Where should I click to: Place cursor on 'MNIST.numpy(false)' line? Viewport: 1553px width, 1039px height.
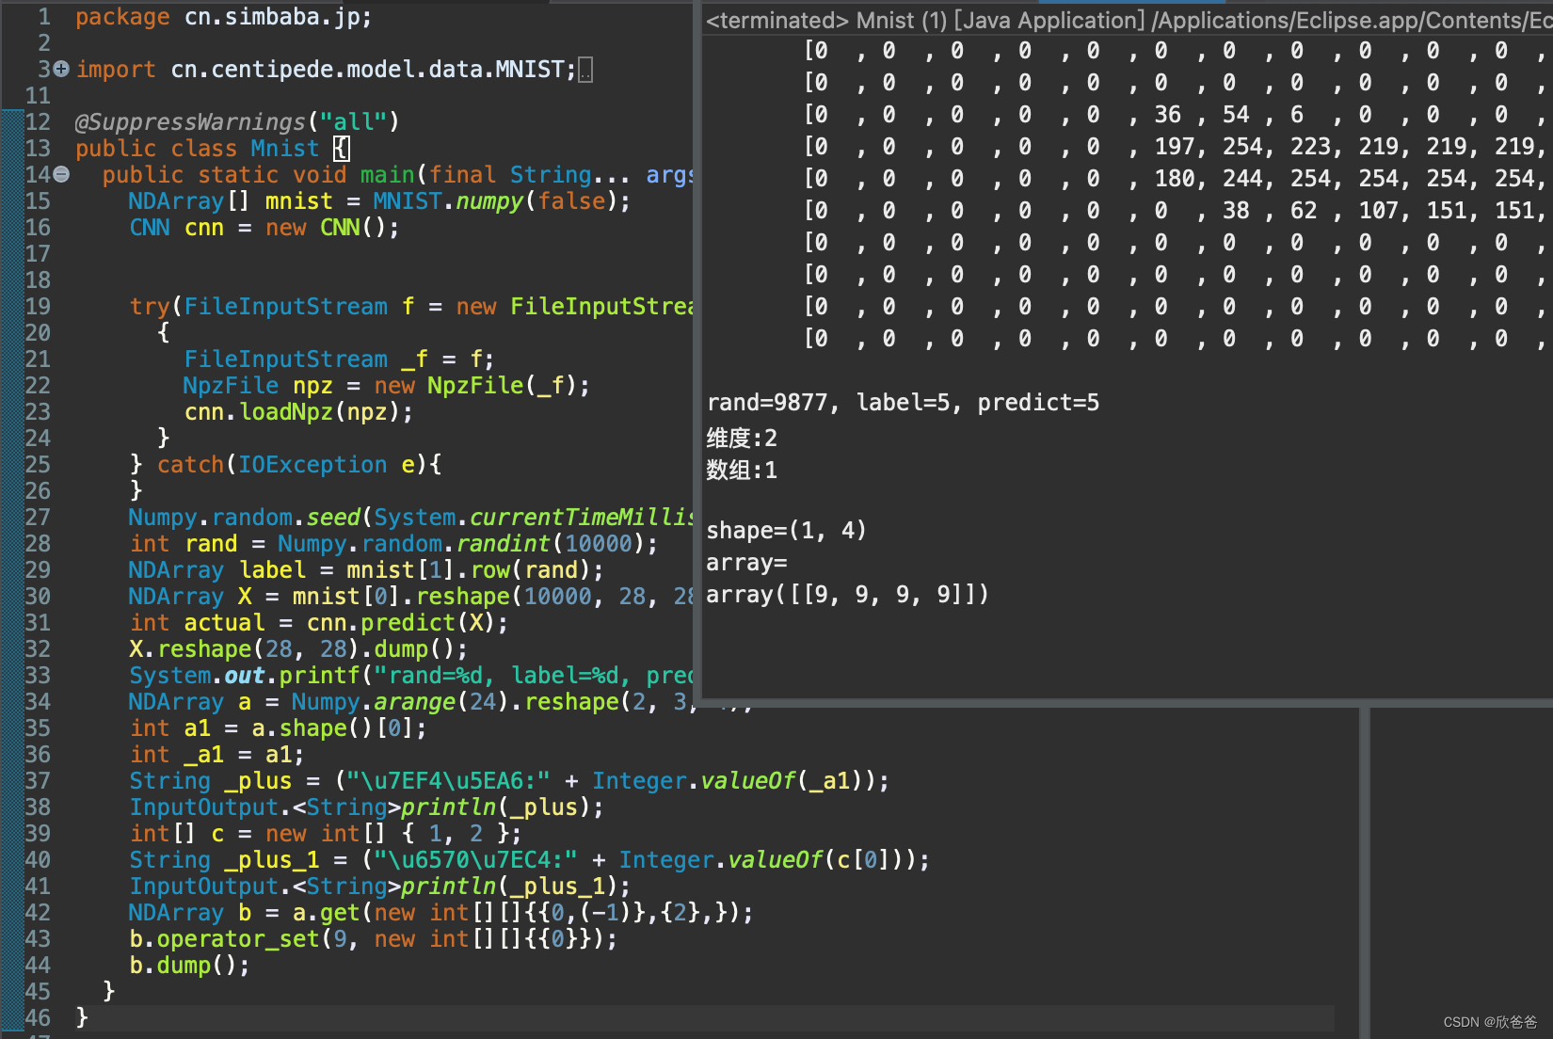point(379,200)
